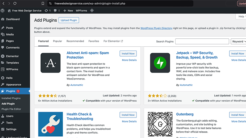Screen dimensions: 246x138
Task: Open the For Elementor tab
Action: click(x=113, y=41)
